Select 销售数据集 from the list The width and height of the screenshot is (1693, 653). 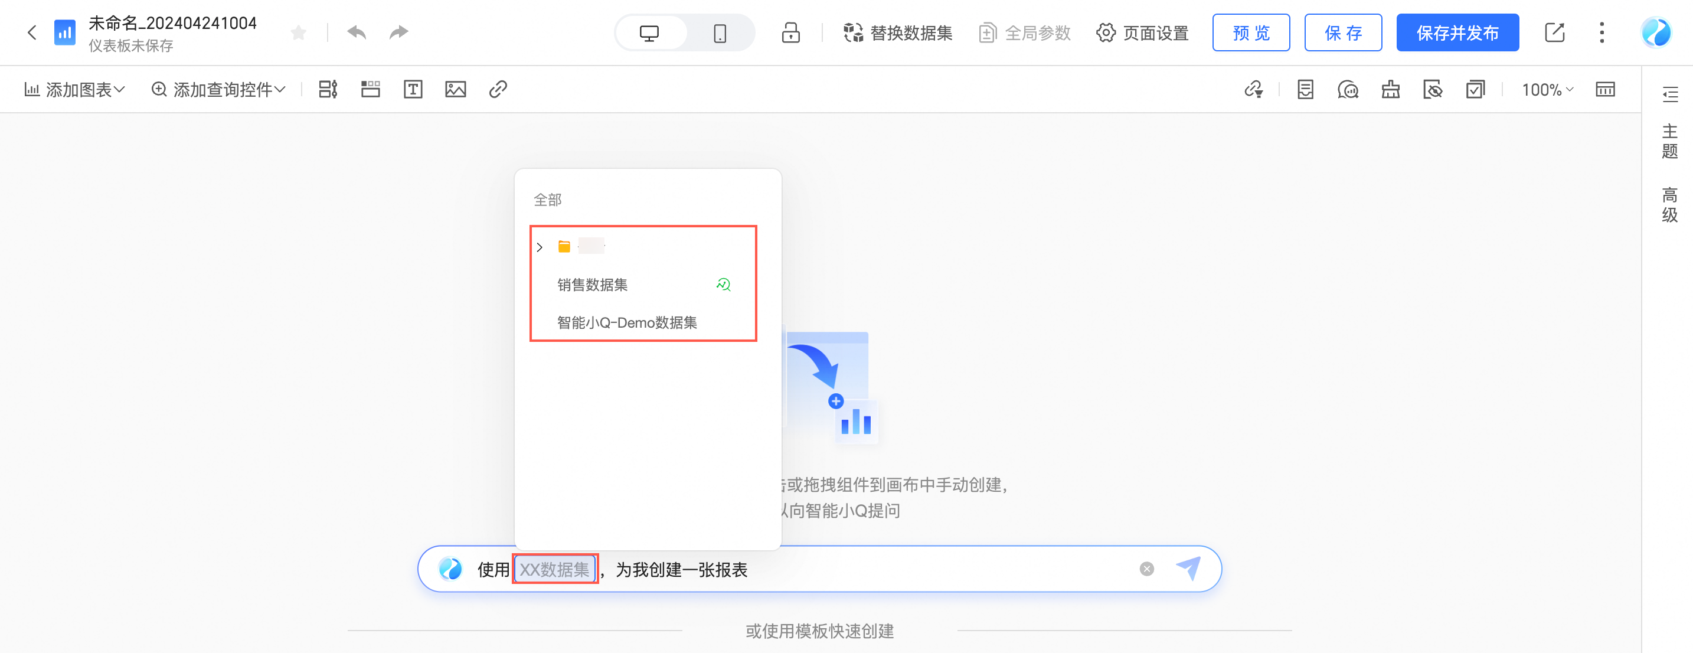[592, 285]
